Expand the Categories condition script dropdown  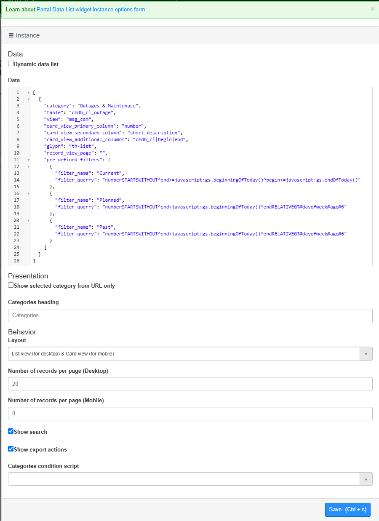point(366,478)
